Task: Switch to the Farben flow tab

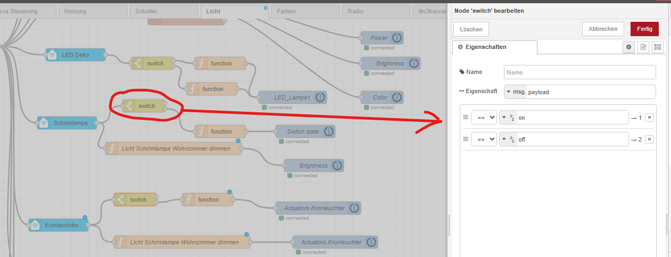Action: click(304, 11)
